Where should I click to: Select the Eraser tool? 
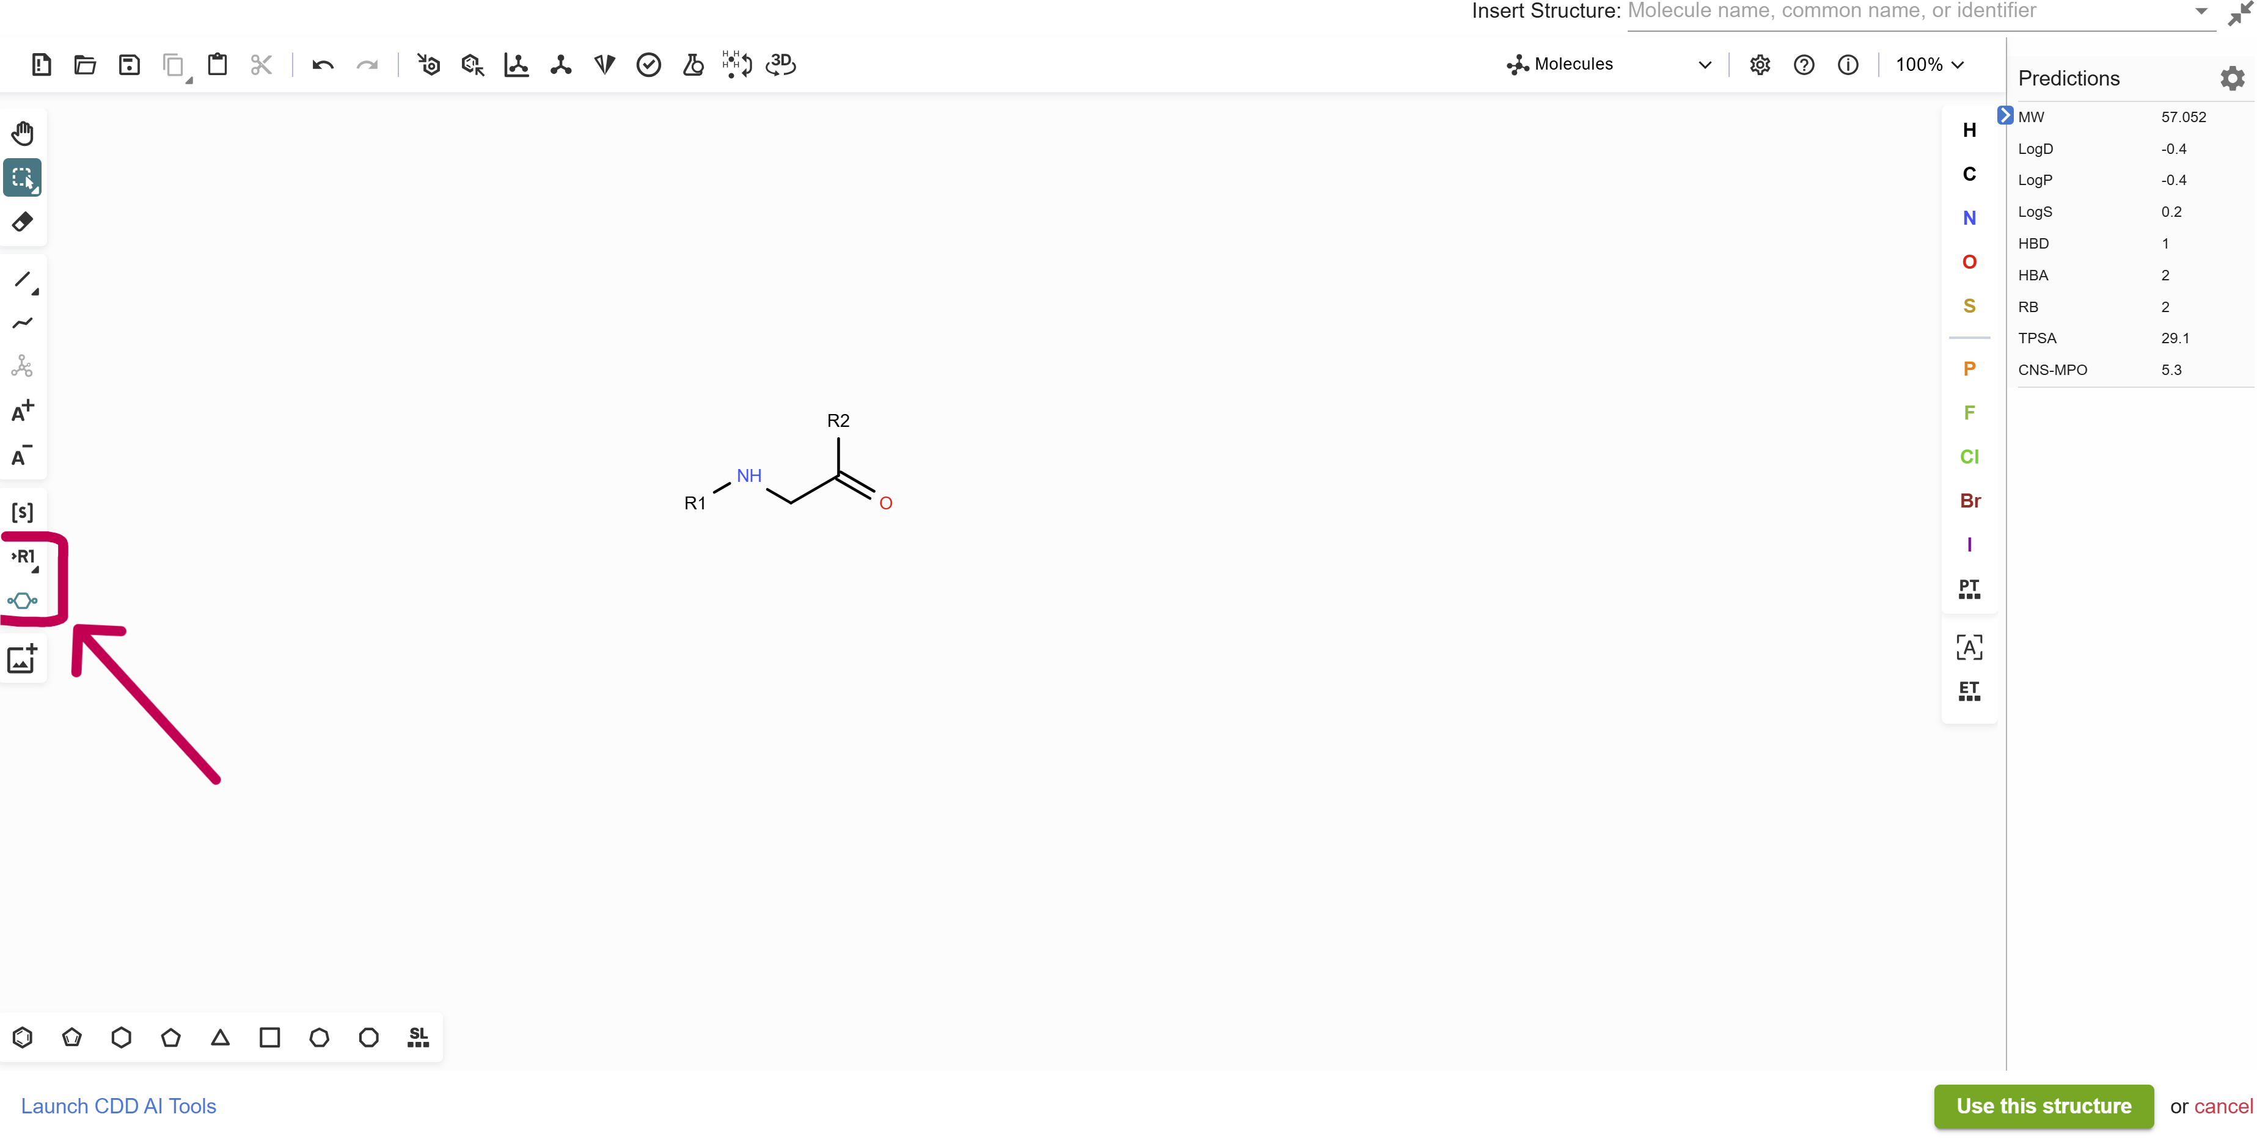(x=23, y=222)
